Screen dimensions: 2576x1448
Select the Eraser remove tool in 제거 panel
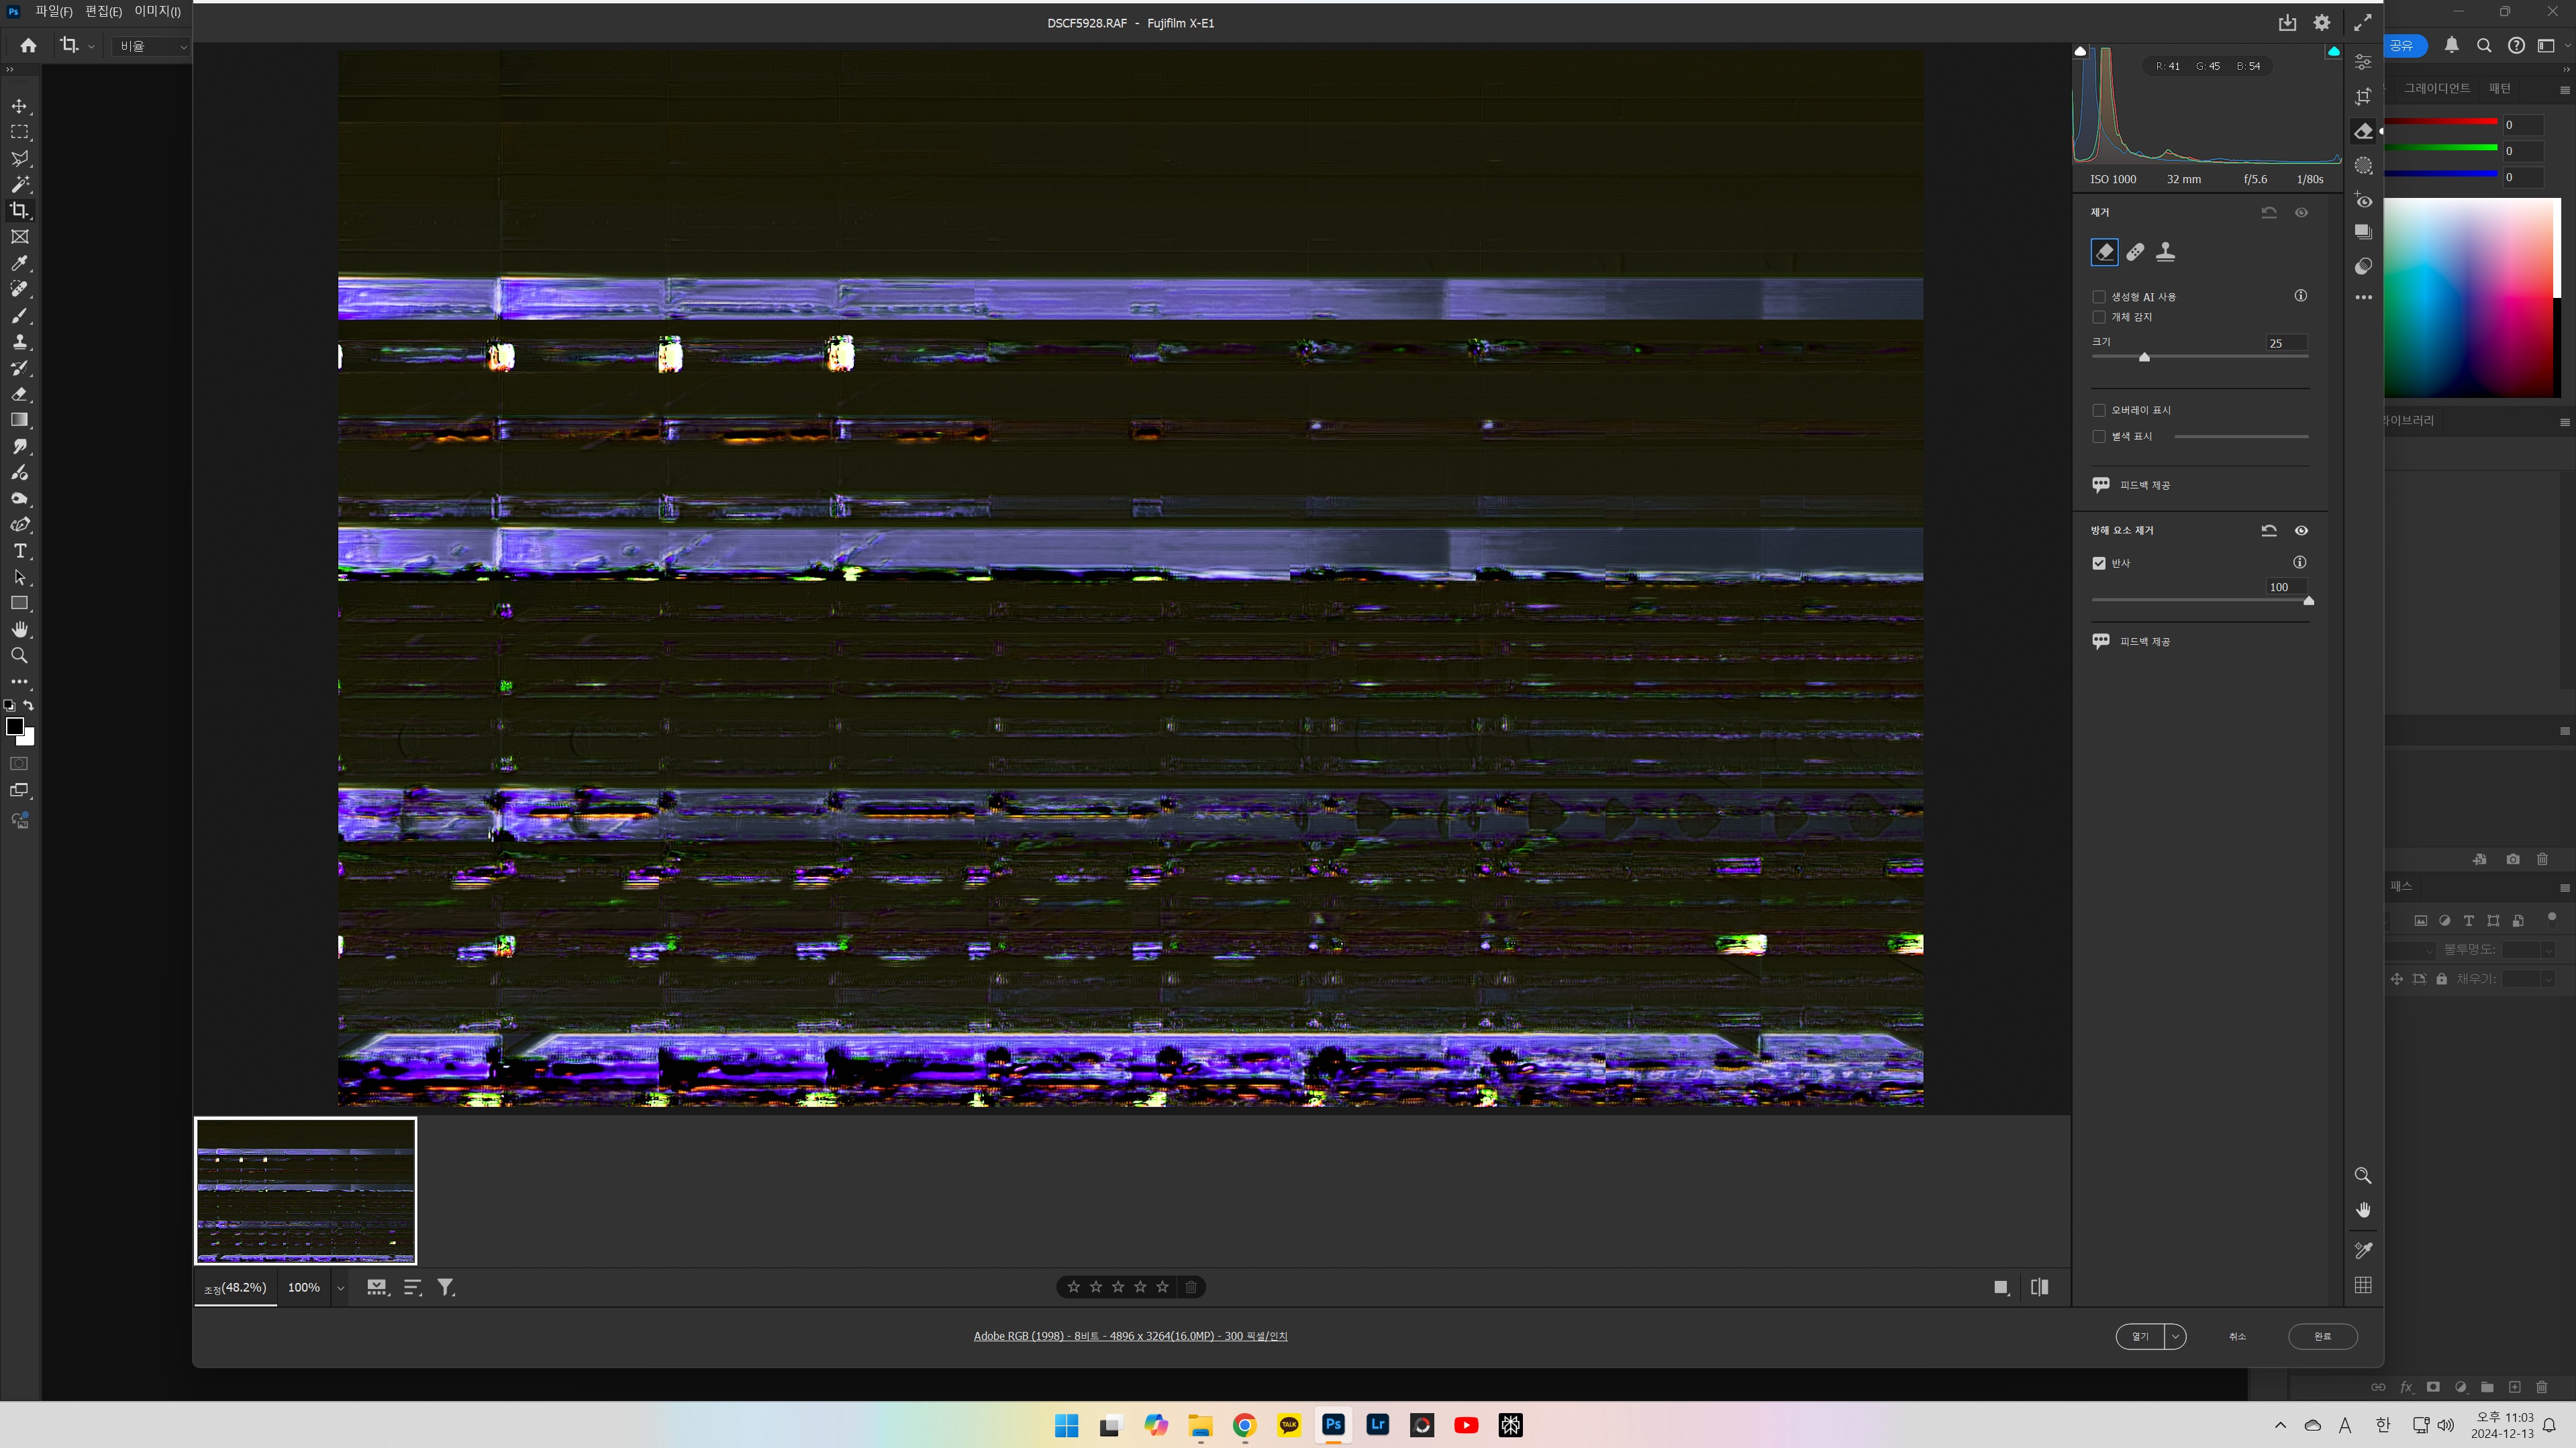[2104, 252]
